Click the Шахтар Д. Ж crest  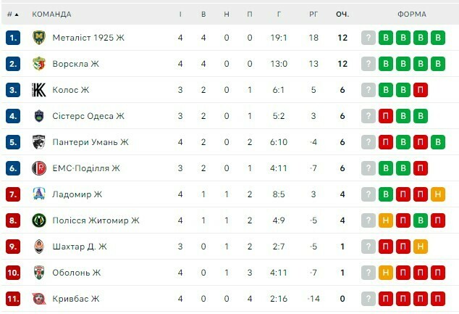coord(39,246)
